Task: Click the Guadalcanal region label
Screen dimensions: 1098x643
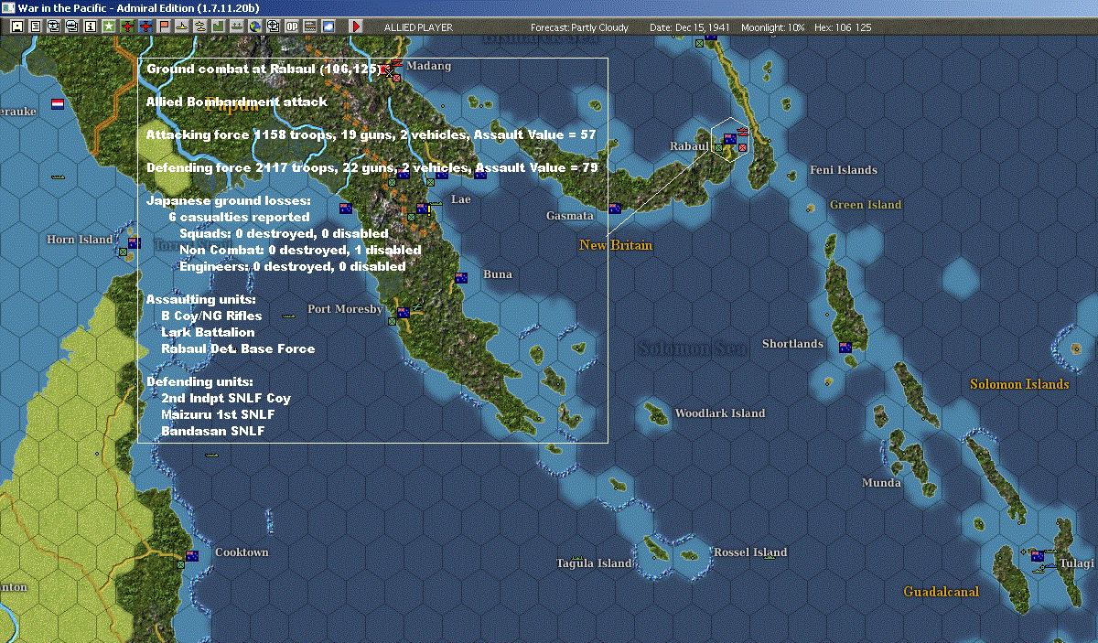Action: click(941, 592)
